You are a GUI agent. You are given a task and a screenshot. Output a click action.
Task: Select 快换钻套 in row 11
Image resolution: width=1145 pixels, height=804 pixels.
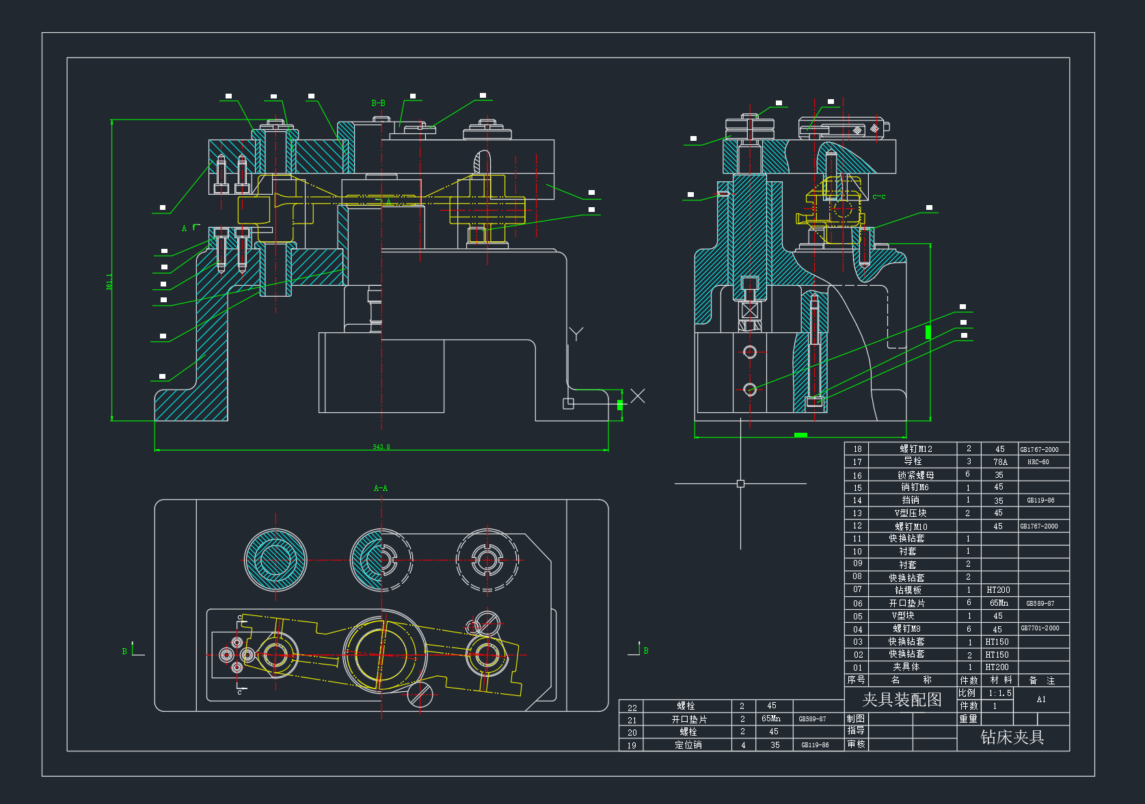tap(906, 539)
